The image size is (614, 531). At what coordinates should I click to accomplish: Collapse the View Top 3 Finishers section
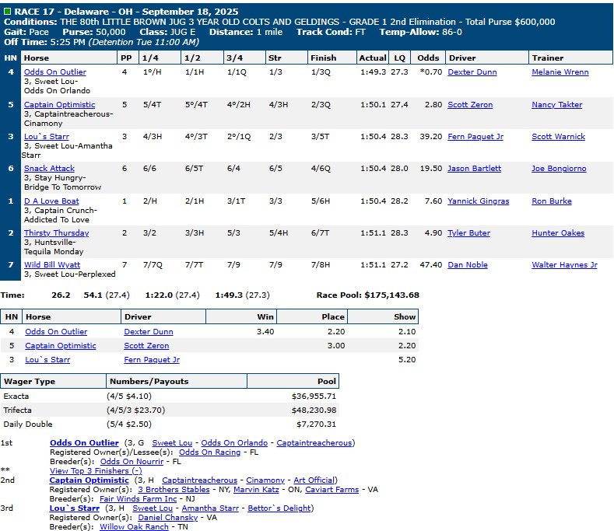pos(95,470)
